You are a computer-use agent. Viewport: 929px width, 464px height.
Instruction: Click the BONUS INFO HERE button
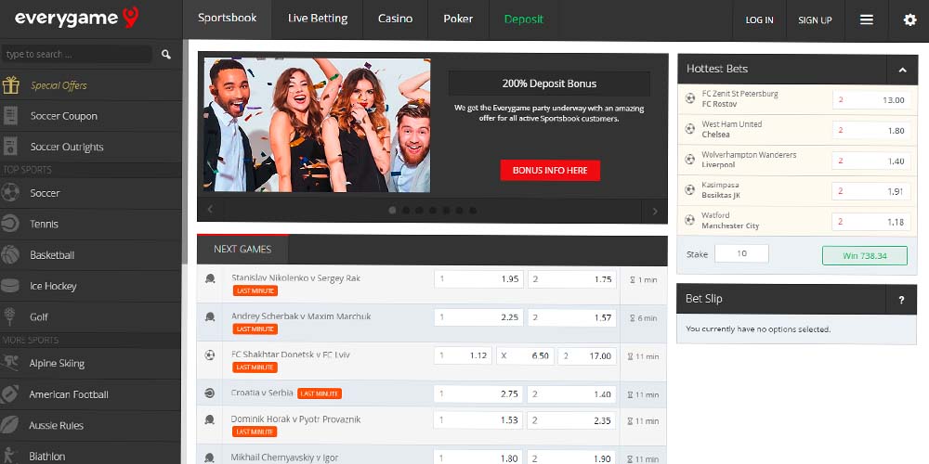550,171
